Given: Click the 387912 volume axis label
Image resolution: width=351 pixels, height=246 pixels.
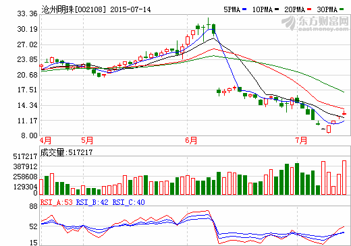Looking at the screenshot, I should coord(25,166).
